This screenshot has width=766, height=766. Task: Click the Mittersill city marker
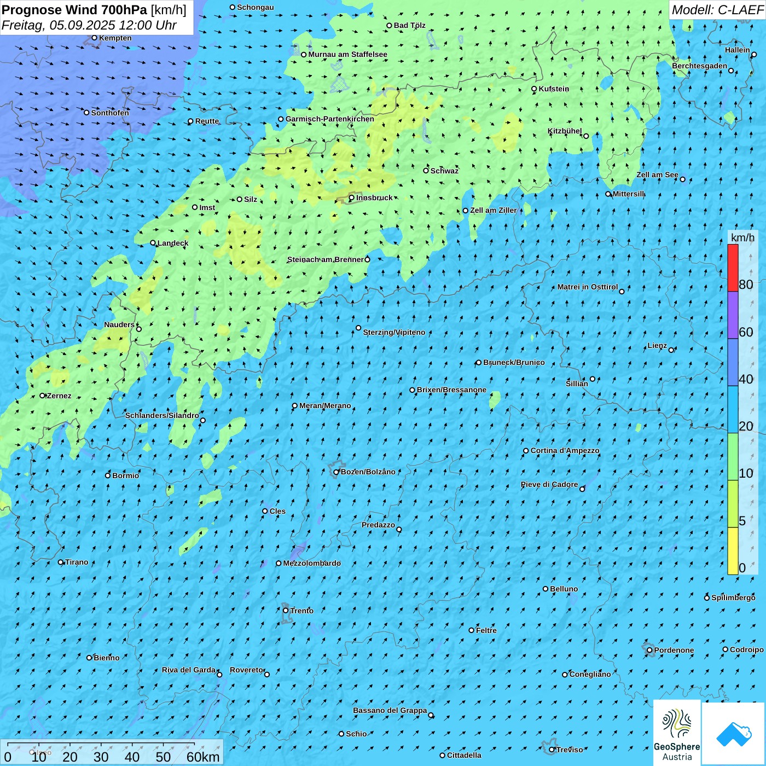[x=608, y=194]
